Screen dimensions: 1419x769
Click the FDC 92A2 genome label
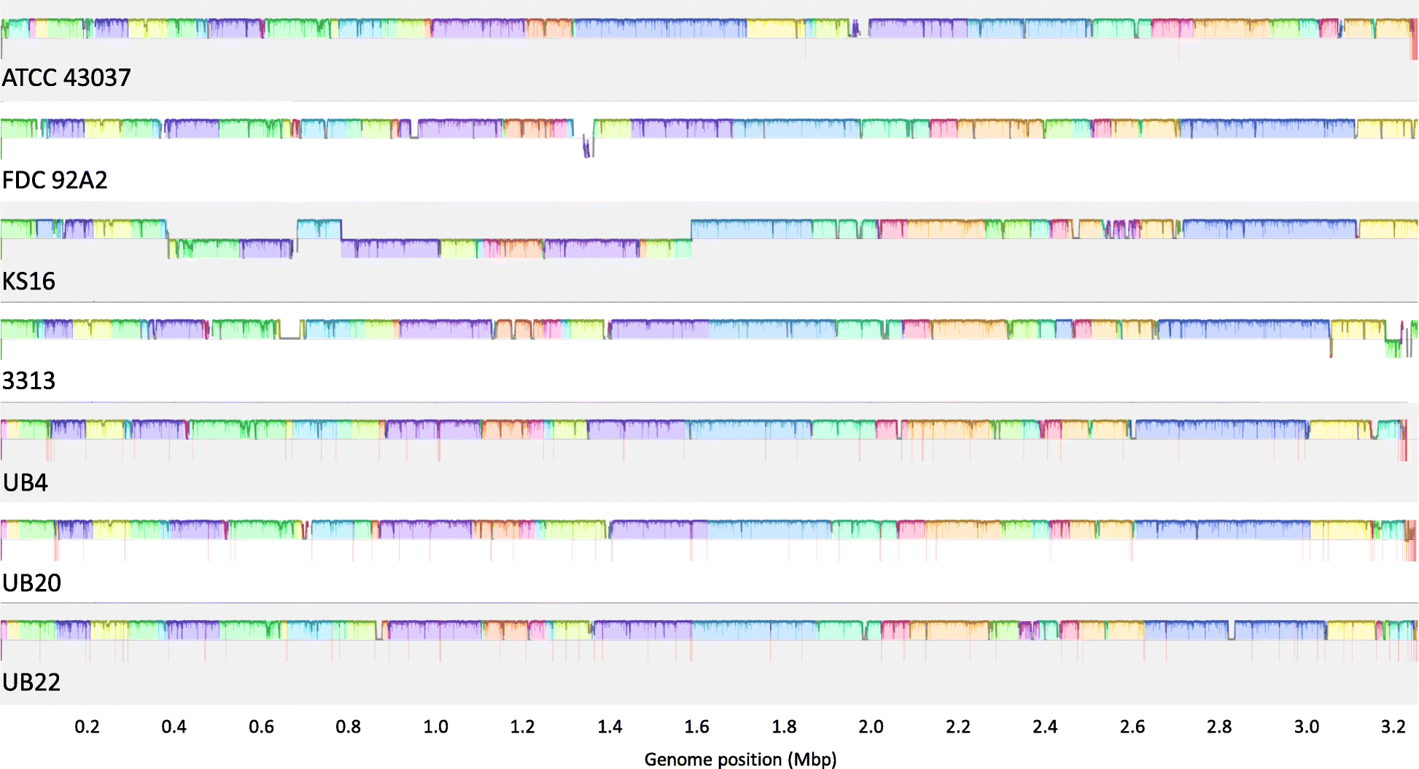click(x=55, y=179)
